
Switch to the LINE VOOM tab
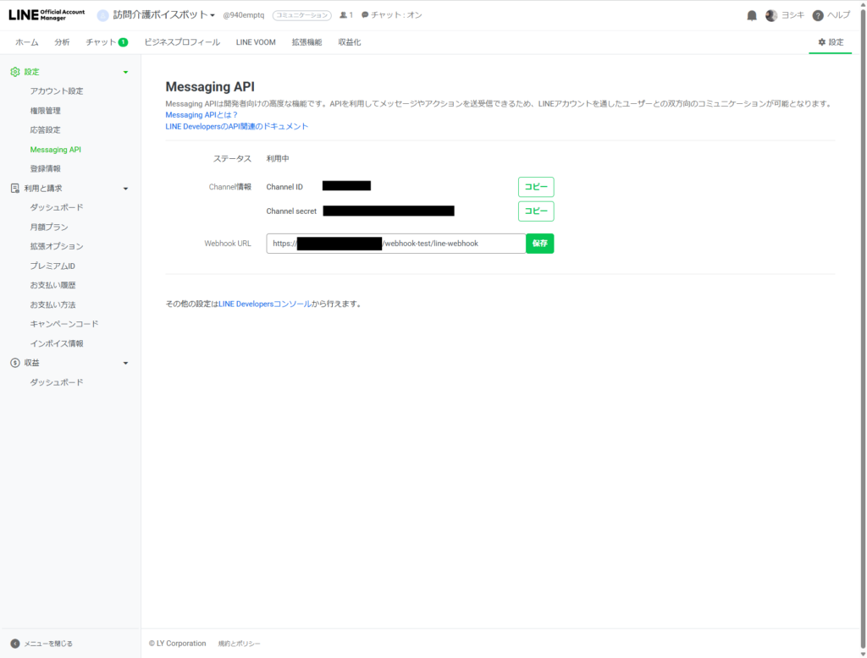pos(256,42)
